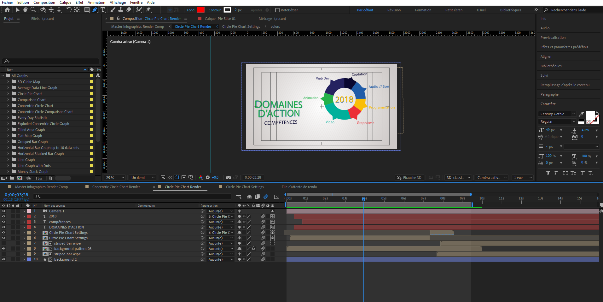Click the Ebauche 3D button
The width and height of the screenshot is (603, 302).
click(409, 178)
